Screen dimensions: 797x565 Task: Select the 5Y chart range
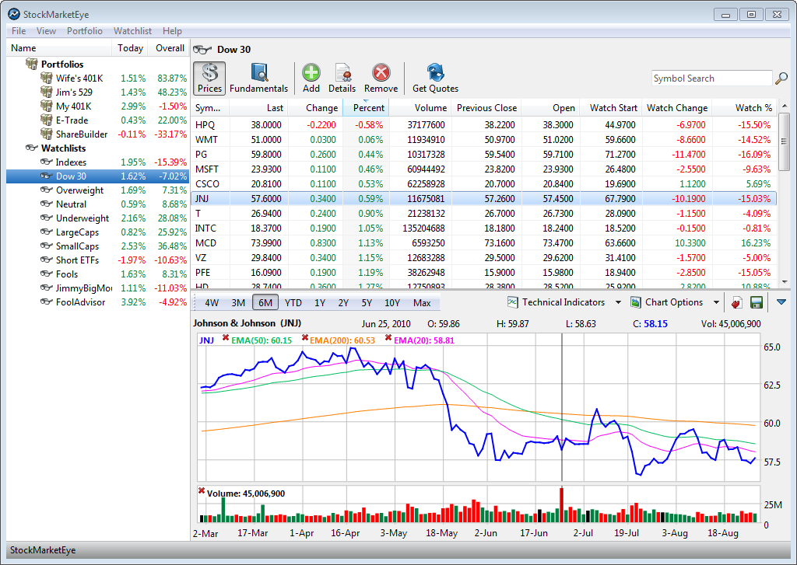click(367, 303)
